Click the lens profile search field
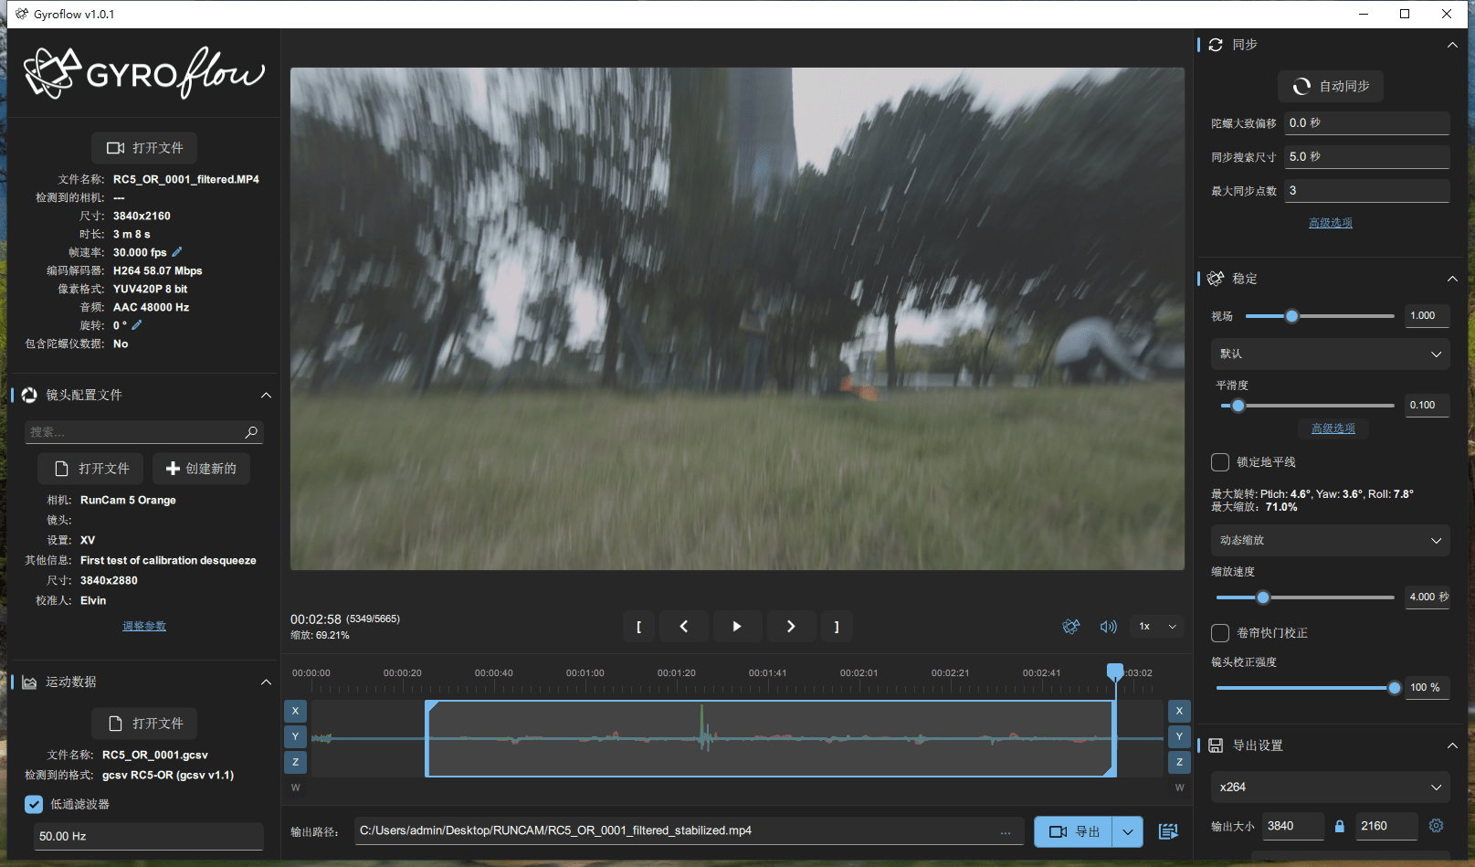1475x867 pixels. [x=144, y=432]
